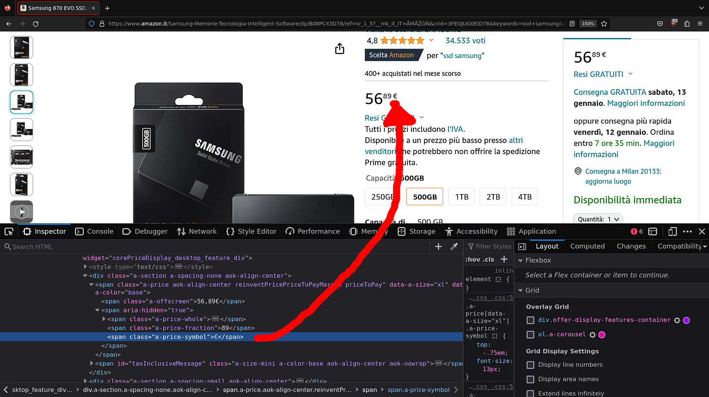Open the split console toggle icon

(653, 231)
